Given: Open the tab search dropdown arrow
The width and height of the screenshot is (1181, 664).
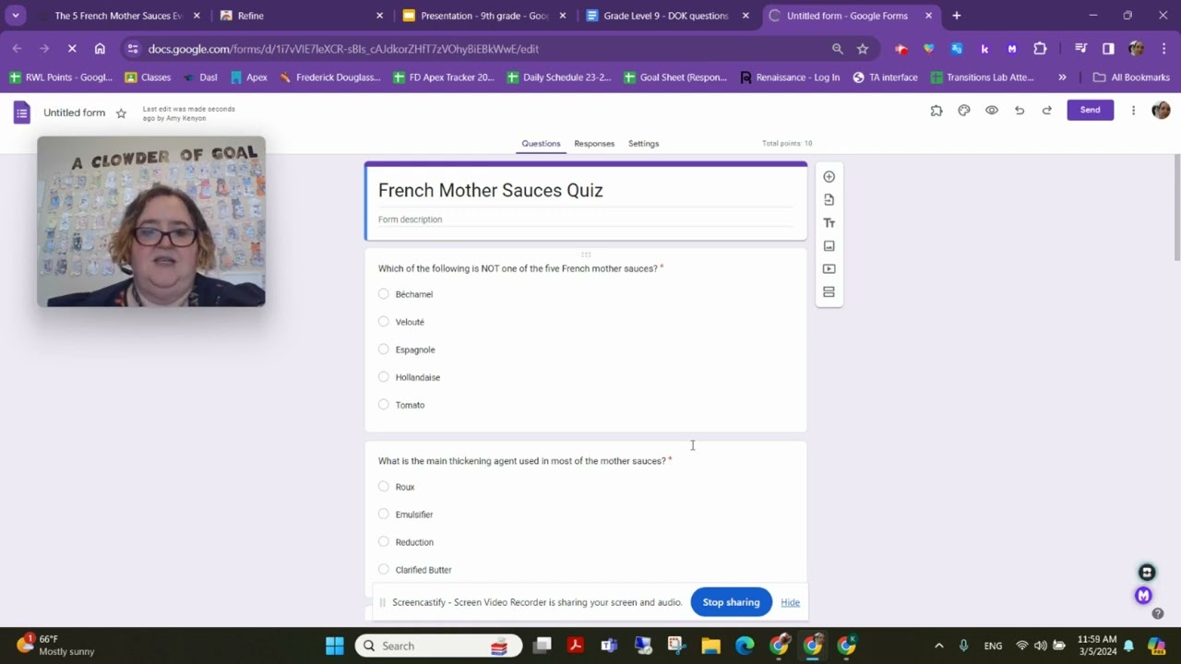Looking at the screenshot, I should tap(16, 16).
